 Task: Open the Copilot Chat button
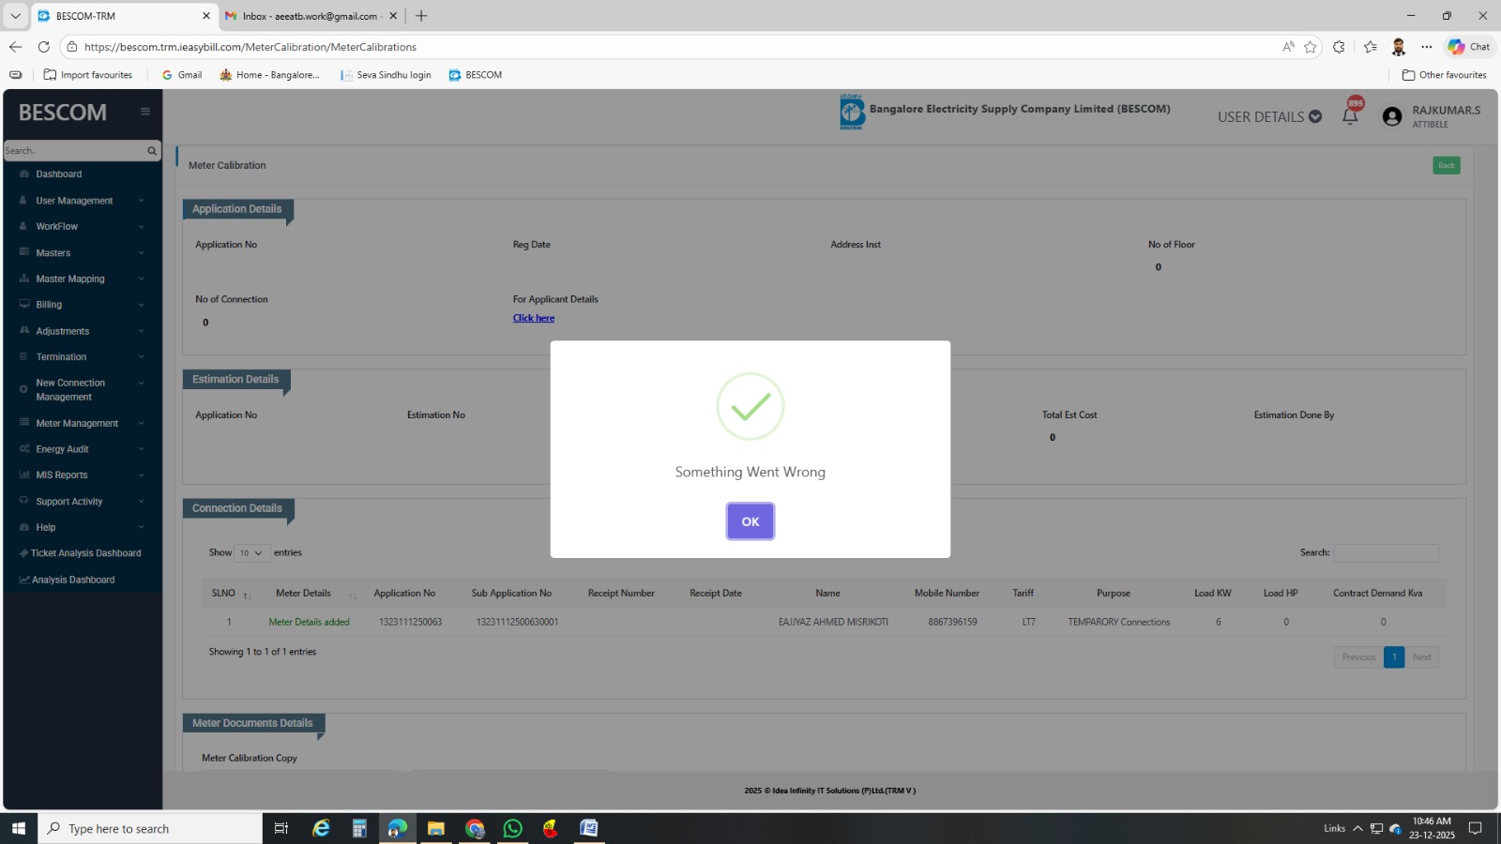click(1469, 47)
